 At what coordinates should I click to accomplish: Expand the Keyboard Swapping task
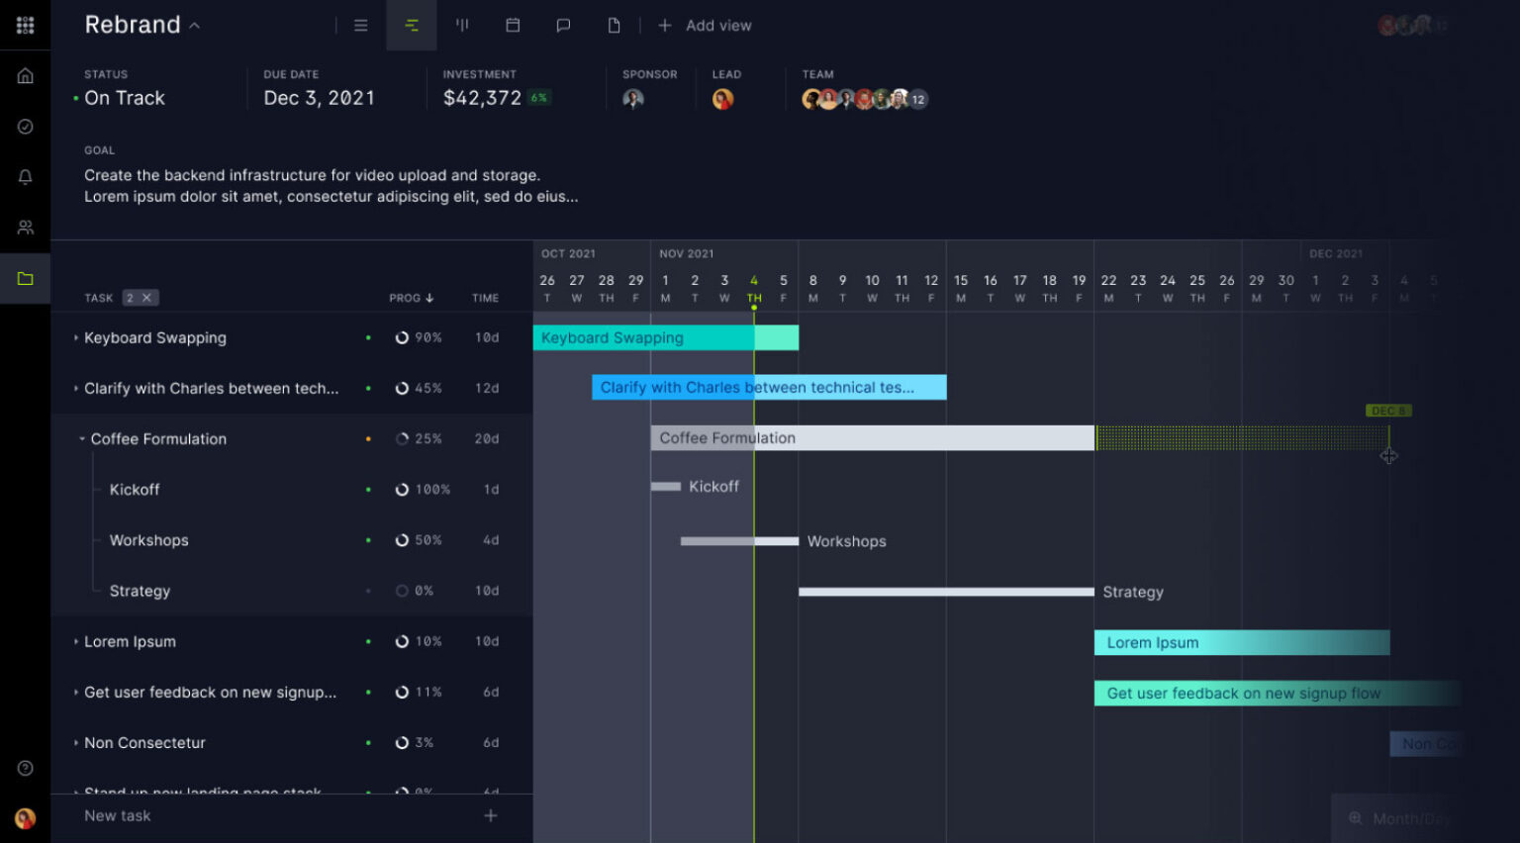pos(74,337)
